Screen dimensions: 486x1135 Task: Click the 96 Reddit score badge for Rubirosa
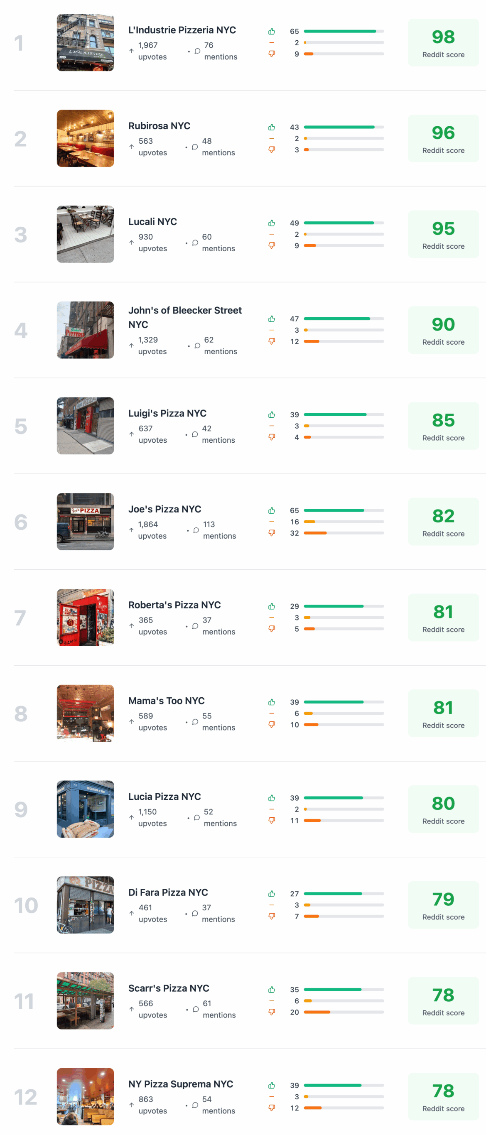[443, 138]
